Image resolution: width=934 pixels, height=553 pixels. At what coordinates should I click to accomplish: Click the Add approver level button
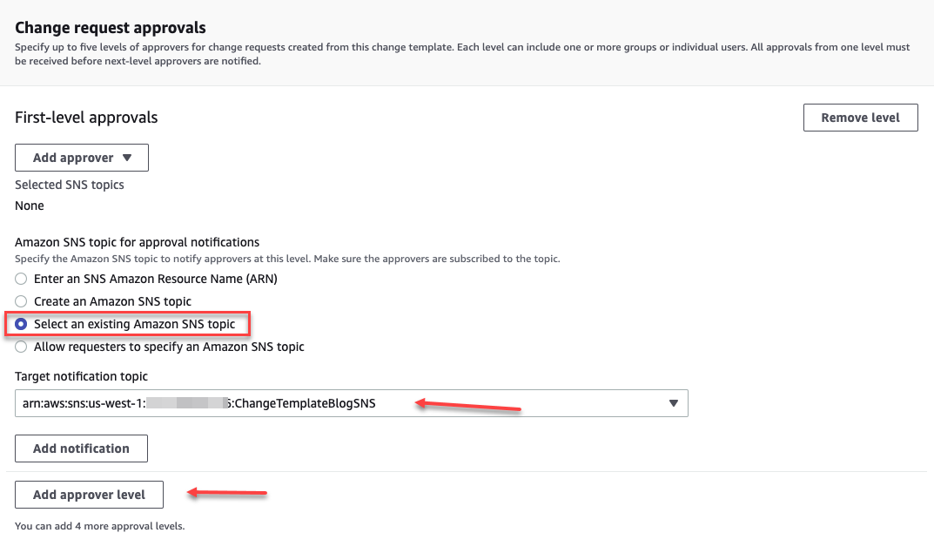point(89,494)
